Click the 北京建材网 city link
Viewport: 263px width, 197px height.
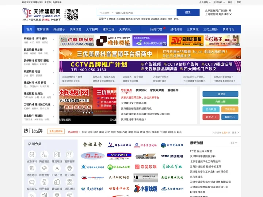(211, 11)
